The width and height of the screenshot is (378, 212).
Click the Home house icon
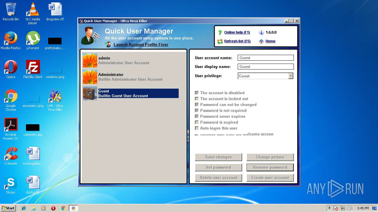261,41
